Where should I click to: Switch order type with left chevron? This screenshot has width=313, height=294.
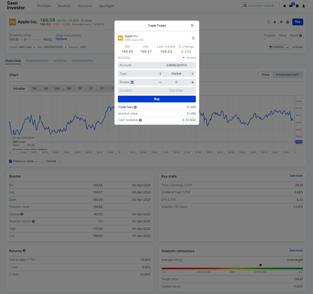160,74
